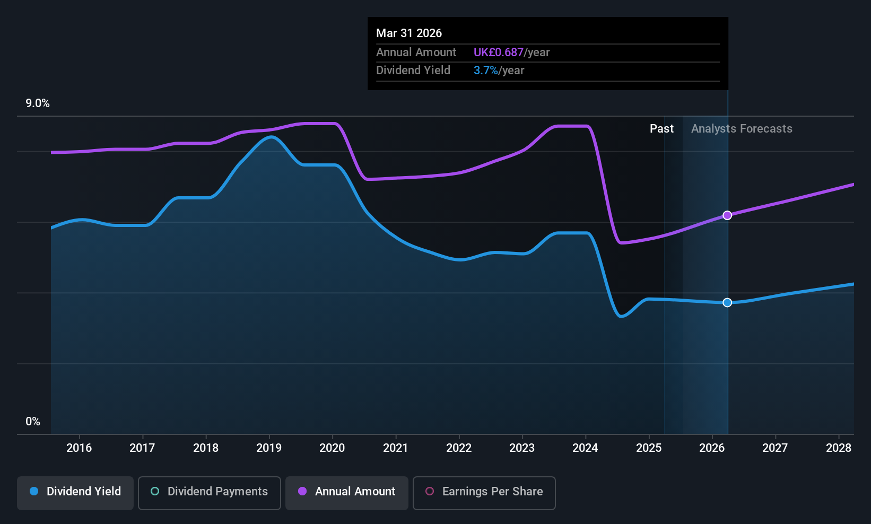Toggle the Dividend Yield legend button
Screen dimensions: 871x524
pyautogui.click(x=75, y=493)
